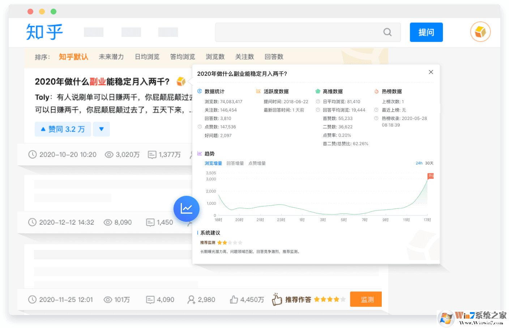
Task: Click the blue pie icon beside 数据统计
Action: coord(200,91)
